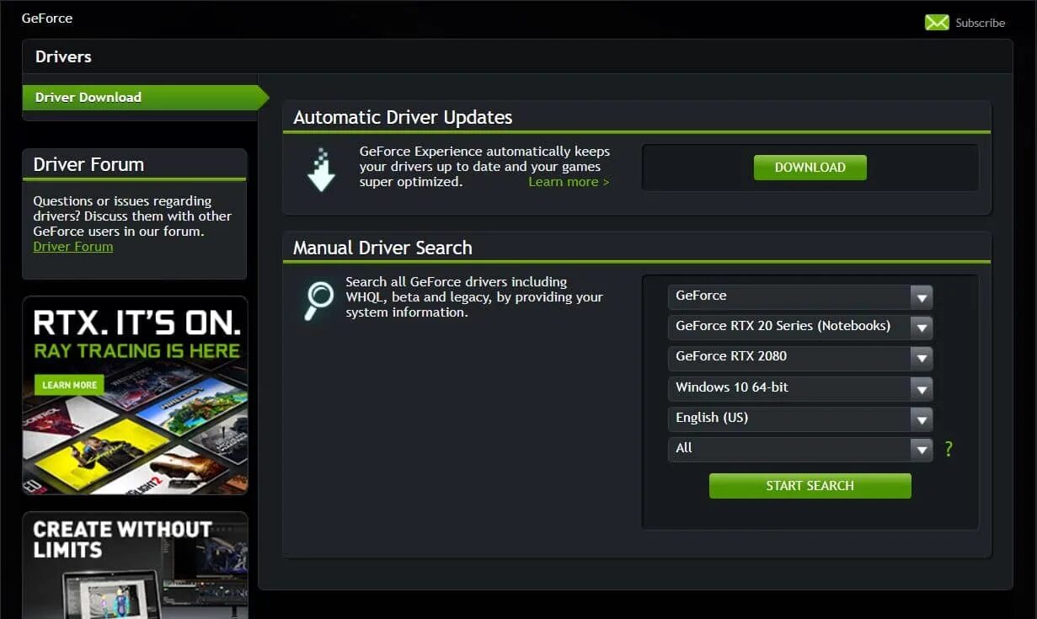Click the download arrow icon beside GeForce Experience text
Screen dimensions: 1037x619
tap(321, 168)
